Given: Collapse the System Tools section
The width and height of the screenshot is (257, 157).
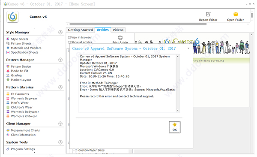Looking at the screenshot, I should [60, 142].
